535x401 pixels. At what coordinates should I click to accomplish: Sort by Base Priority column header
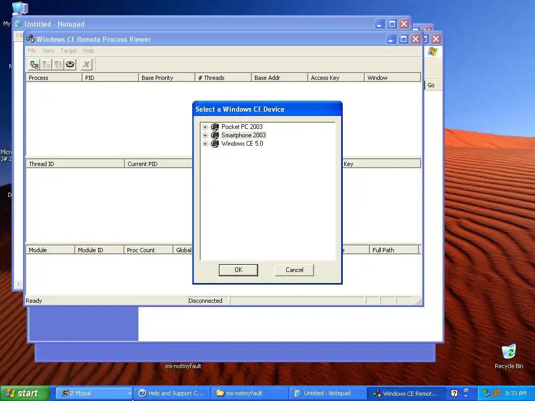tap(167, 78)
